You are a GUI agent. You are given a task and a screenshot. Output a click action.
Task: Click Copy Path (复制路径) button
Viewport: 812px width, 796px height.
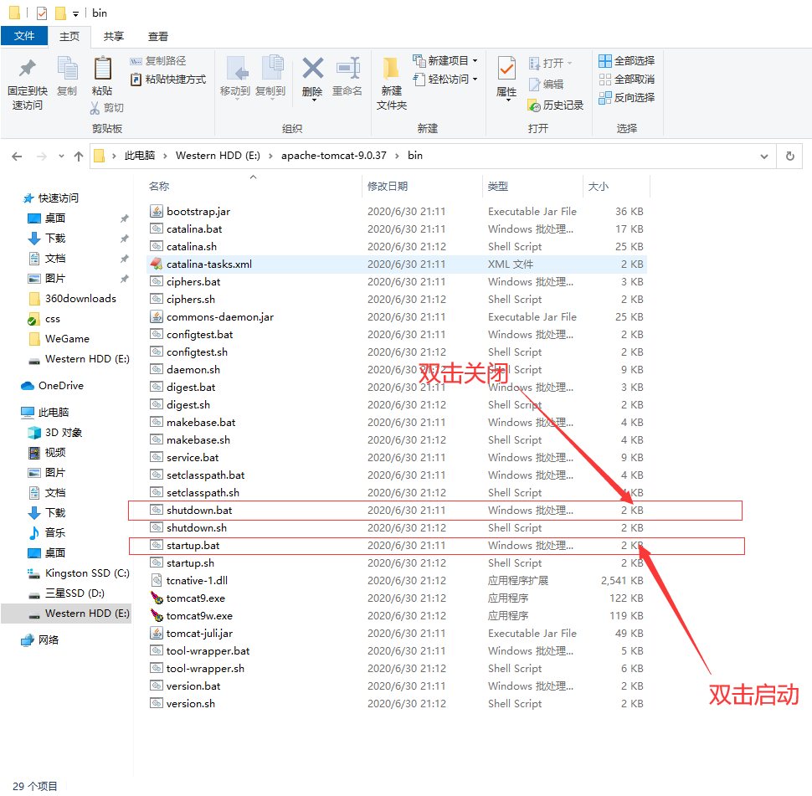(158, 61)
